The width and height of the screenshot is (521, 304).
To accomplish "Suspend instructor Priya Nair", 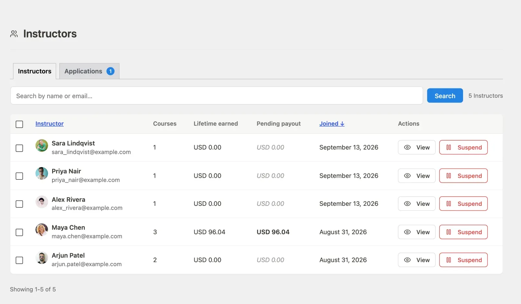I will pyautogui.click(x=463, y=176).
